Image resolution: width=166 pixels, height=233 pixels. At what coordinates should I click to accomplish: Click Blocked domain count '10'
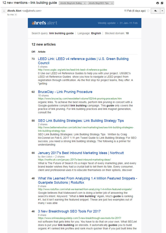pyautogui.click(x=127, y=33)
